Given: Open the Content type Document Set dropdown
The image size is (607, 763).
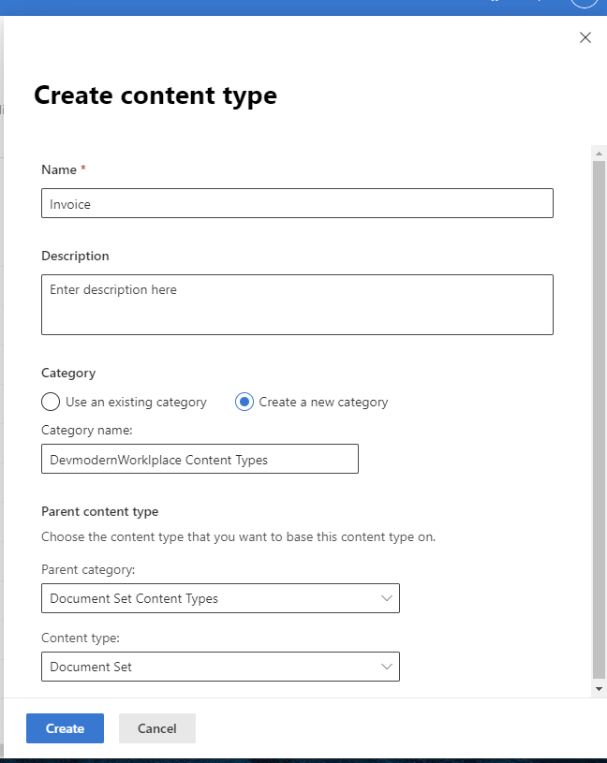Looking at the screenshot, I should tap(220, 667).
